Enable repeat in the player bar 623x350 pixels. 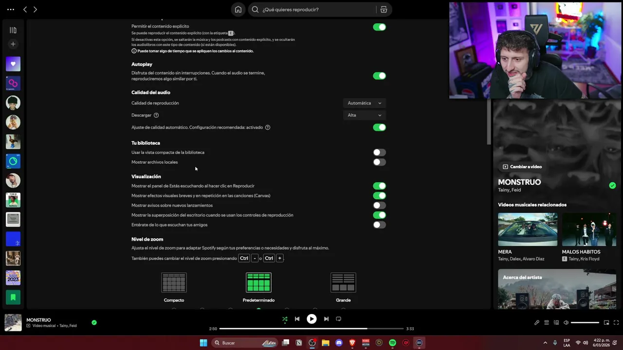click(338, 319)
